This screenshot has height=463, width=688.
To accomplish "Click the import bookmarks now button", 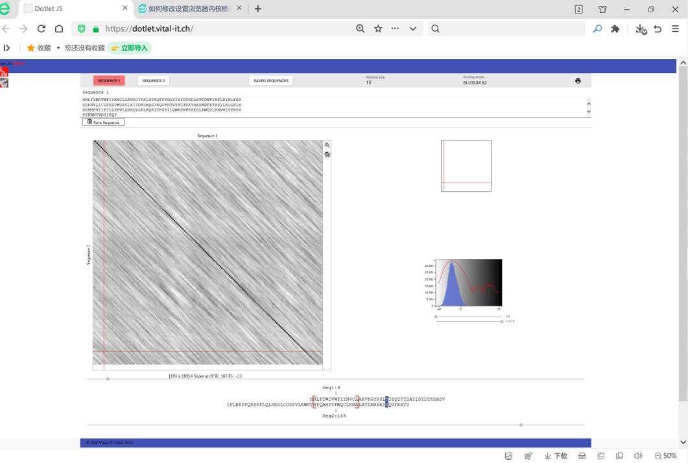I will click(130, 48).
